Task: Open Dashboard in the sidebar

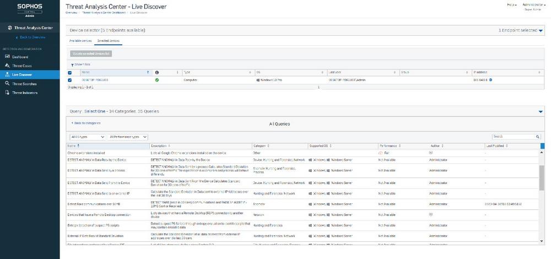Action: tap(20, 57)
